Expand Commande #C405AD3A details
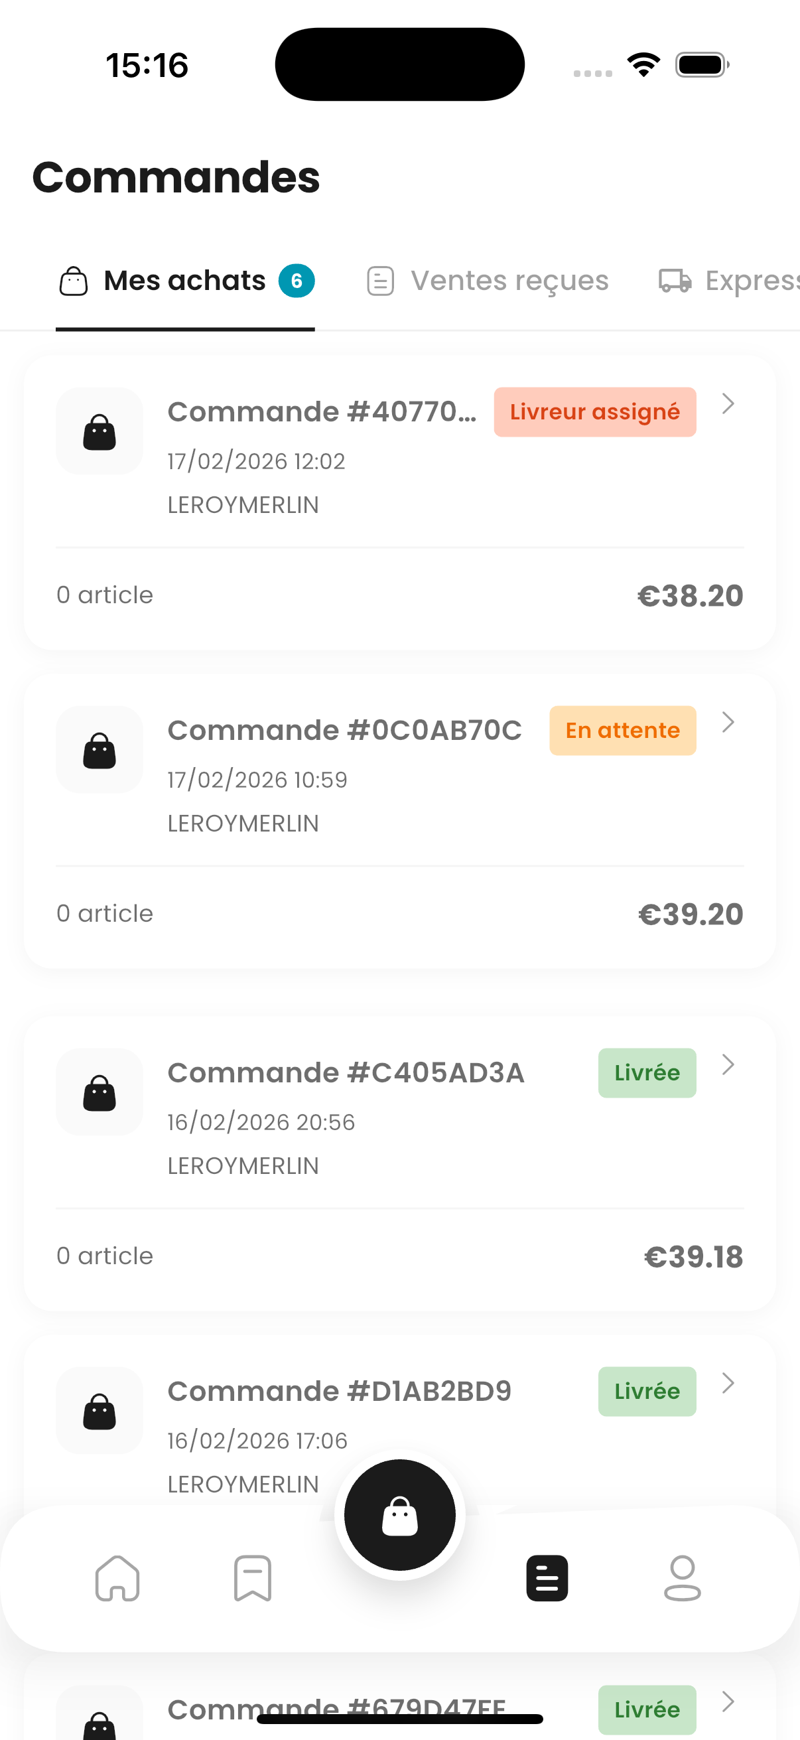The height and width of the screenshot is (1740, 800). tap(728, 1064)
